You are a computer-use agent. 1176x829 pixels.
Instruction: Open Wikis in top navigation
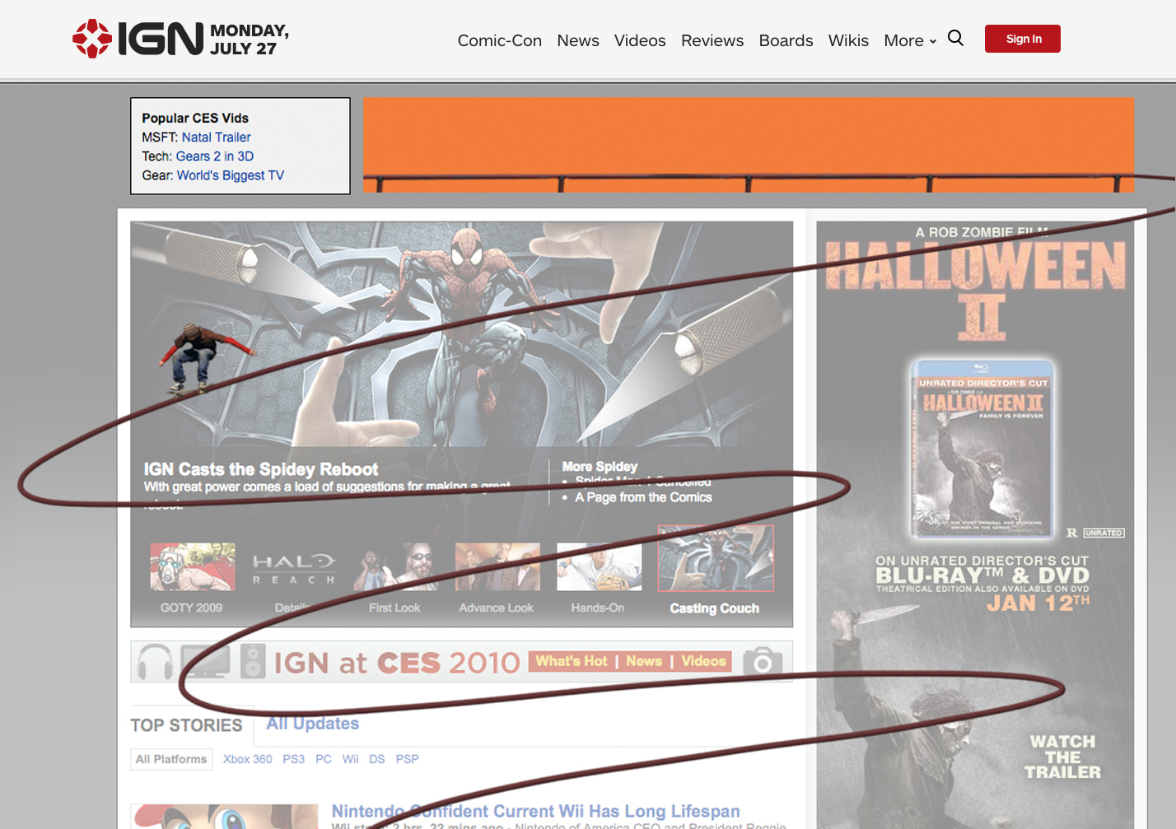click(848, 40)
